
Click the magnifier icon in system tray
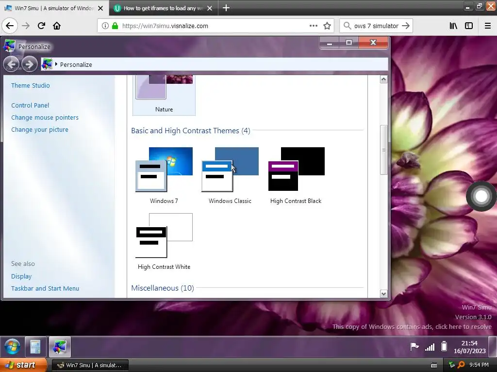(x=461, y=365)
